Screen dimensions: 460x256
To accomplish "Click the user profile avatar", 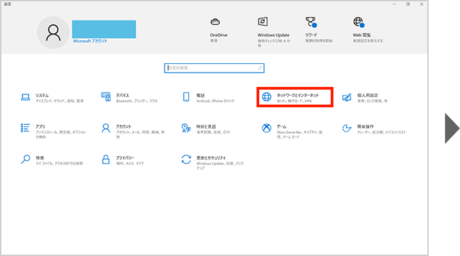I will pos(53,33).
